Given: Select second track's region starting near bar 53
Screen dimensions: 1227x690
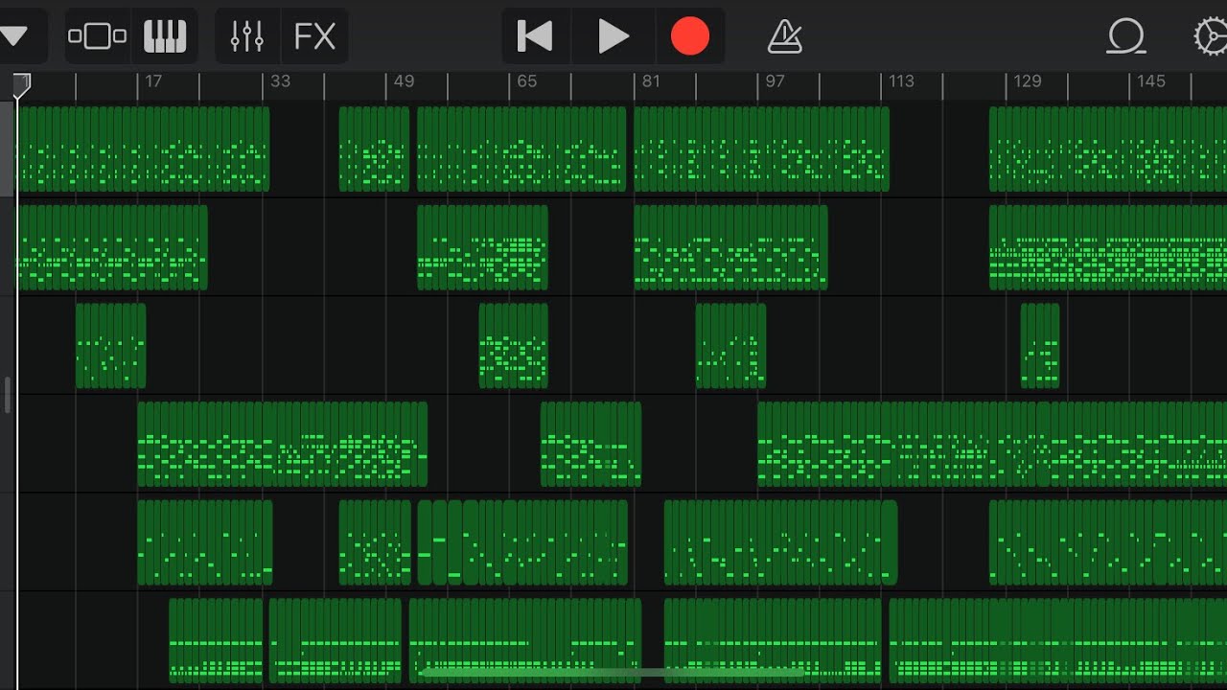Looking at the screenshot, I should click(x=482, y=247).
